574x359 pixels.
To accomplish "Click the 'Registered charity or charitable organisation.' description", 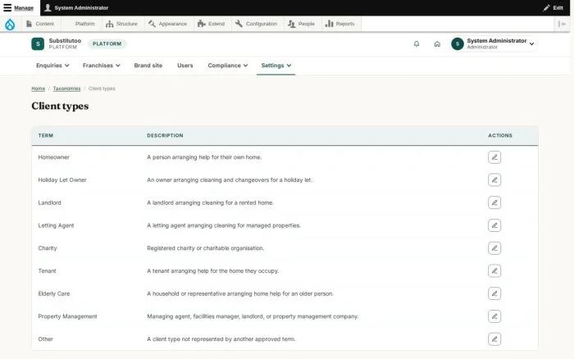I will tap(205, 248).
